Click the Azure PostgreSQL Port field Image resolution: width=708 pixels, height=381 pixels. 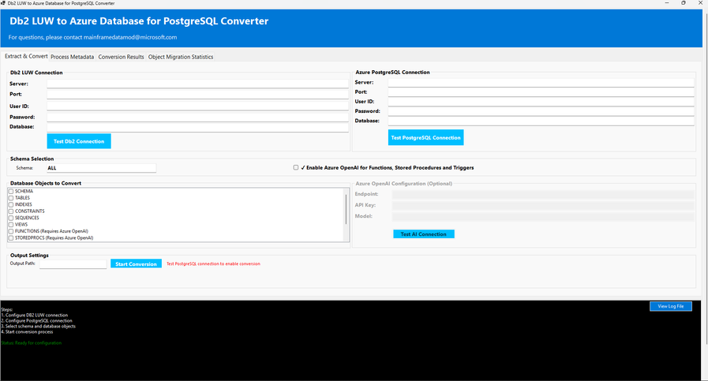(x=541, y=92)
